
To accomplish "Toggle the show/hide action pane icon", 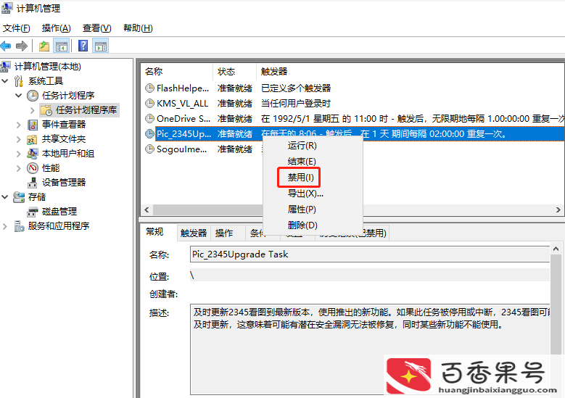I will [x=101, y=46].
